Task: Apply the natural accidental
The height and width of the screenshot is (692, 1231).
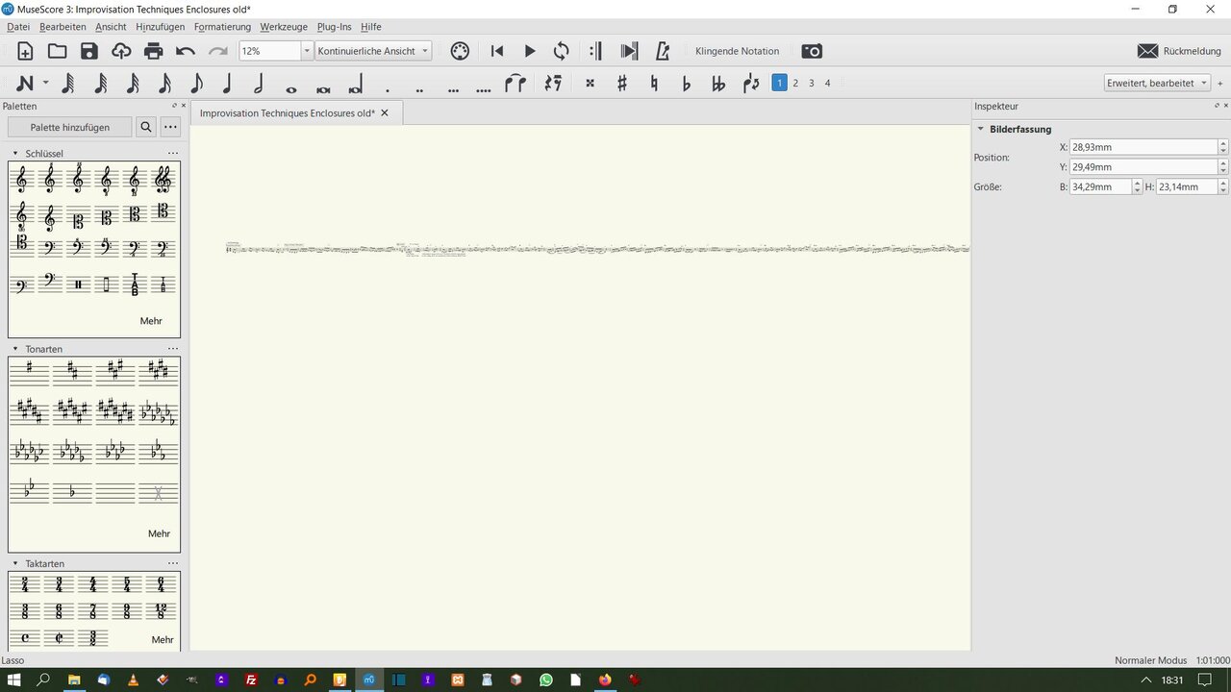Action: pos(654,84)
